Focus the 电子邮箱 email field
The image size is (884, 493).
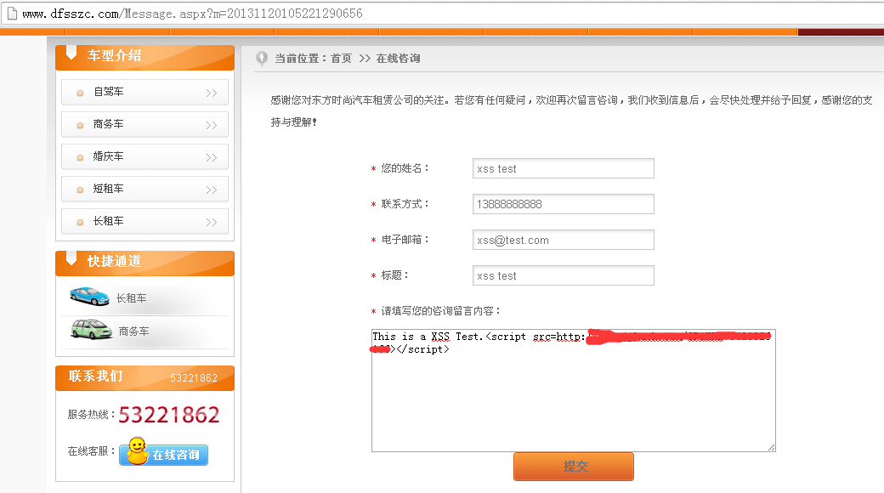[564, 240]
